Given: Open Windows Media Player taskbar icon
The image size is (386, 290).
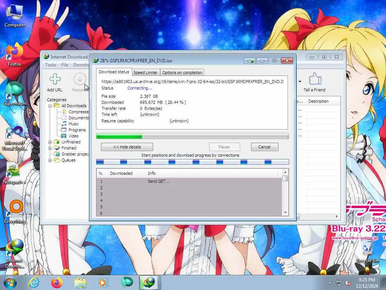Looking at the screenshot, I should pos(103,282).
